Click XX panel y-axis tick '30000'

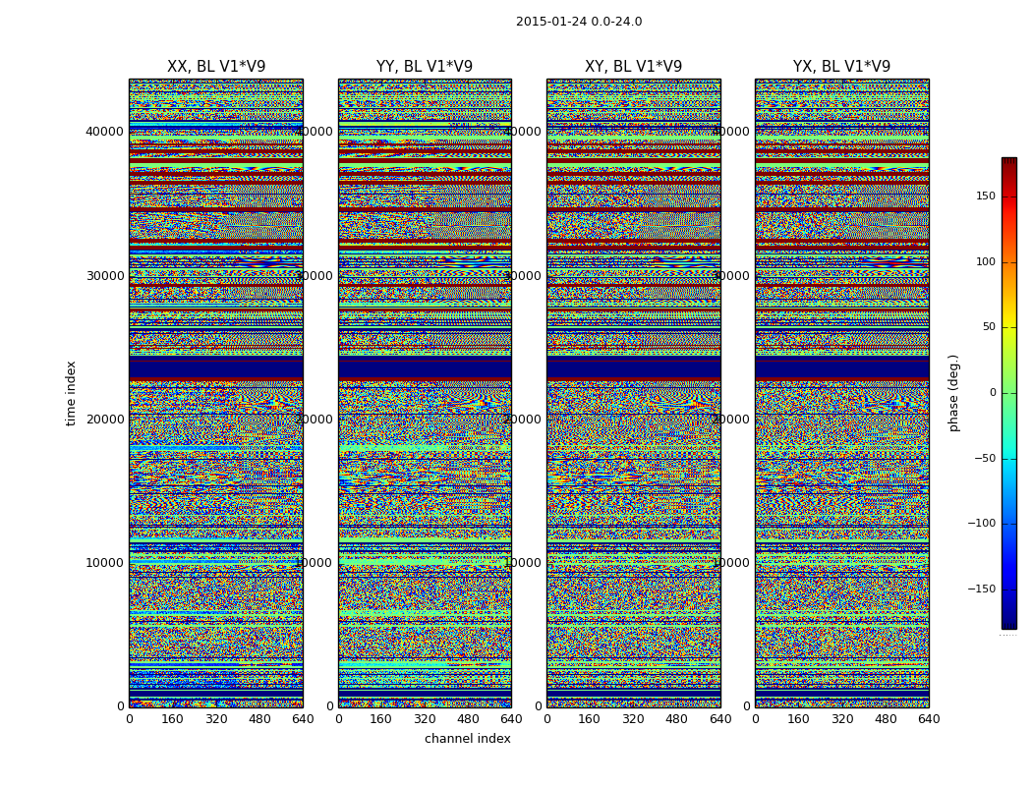pyautogui.click(x=104, y=276)
